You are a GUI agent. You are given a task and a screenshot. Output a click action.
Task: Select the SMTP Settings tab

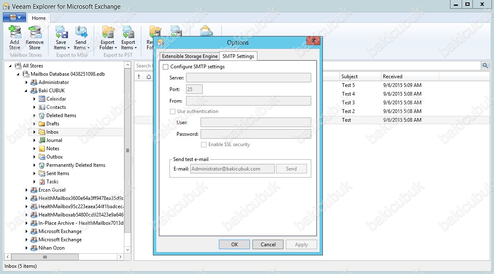tap(238, 56)
